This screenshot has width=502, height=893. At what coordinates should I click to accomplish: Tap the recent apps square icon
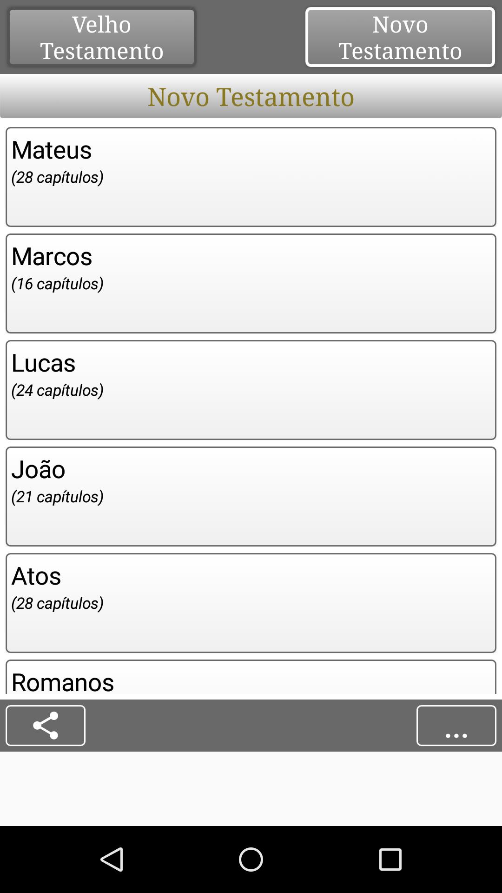pyautogui.click(x=390, y=859)
